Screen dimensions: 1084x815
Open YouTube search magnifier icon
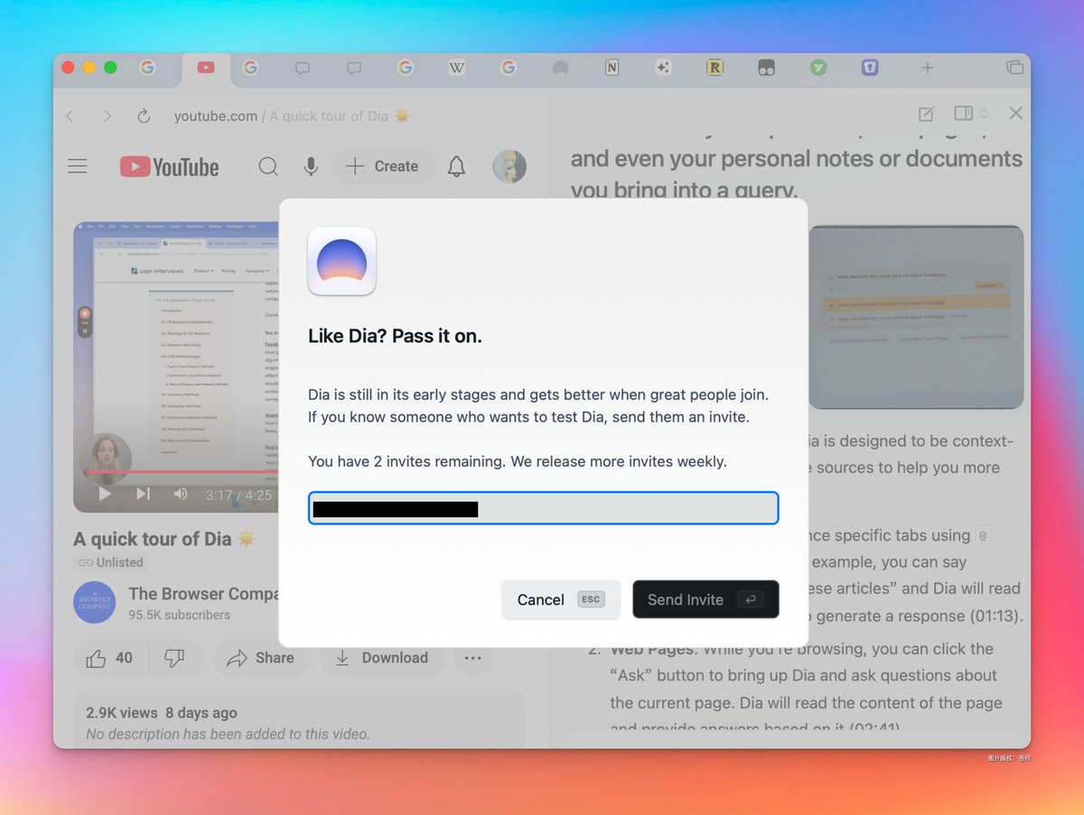tap(268, 166)
